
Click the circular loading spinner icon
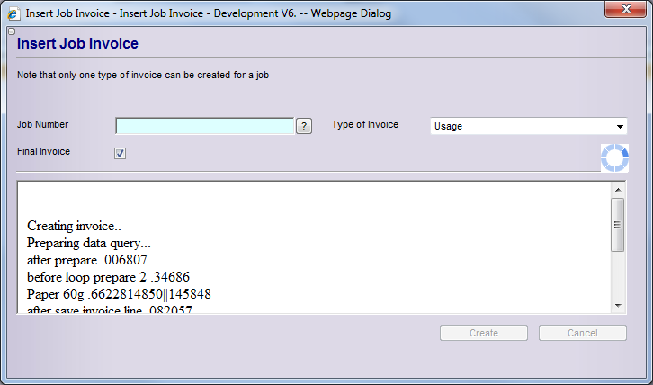click(x=614, y=157)
